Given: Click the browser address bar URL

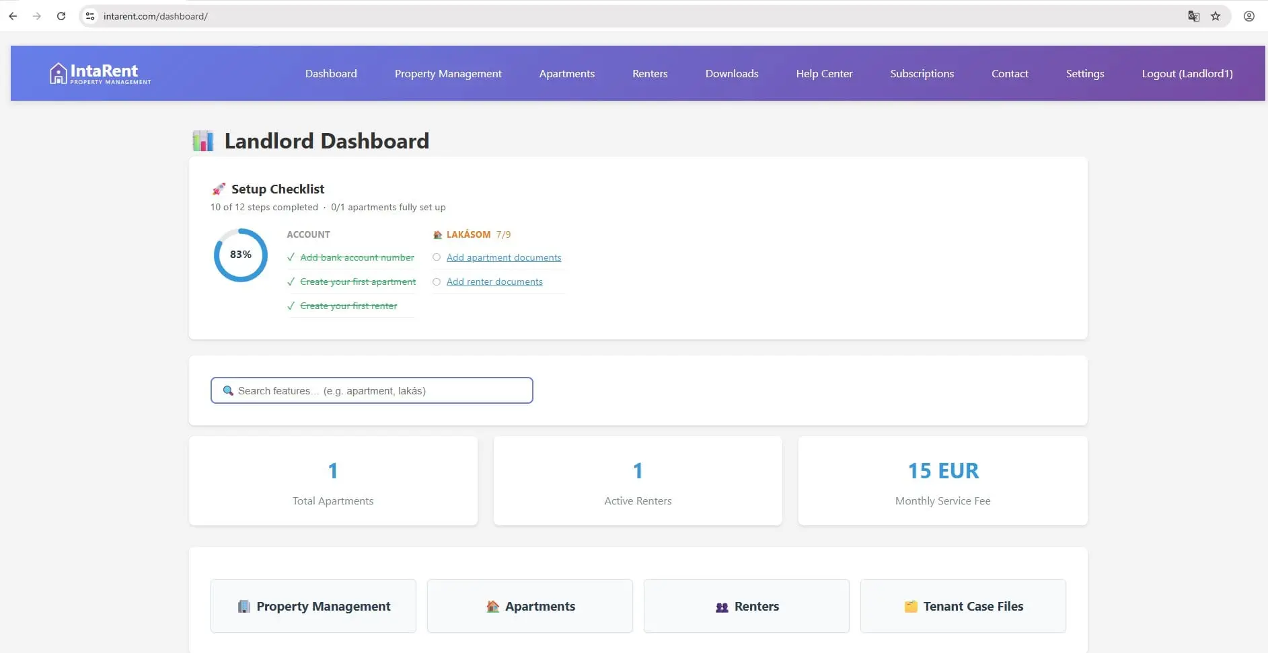Looking at the screenshot, I should (x=155, y=16).
